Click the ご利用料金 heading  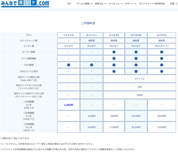(88, 23)
